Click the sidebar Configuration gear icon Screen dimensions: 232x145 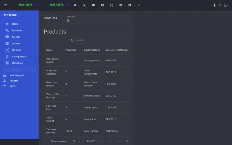tap(7, 57)
